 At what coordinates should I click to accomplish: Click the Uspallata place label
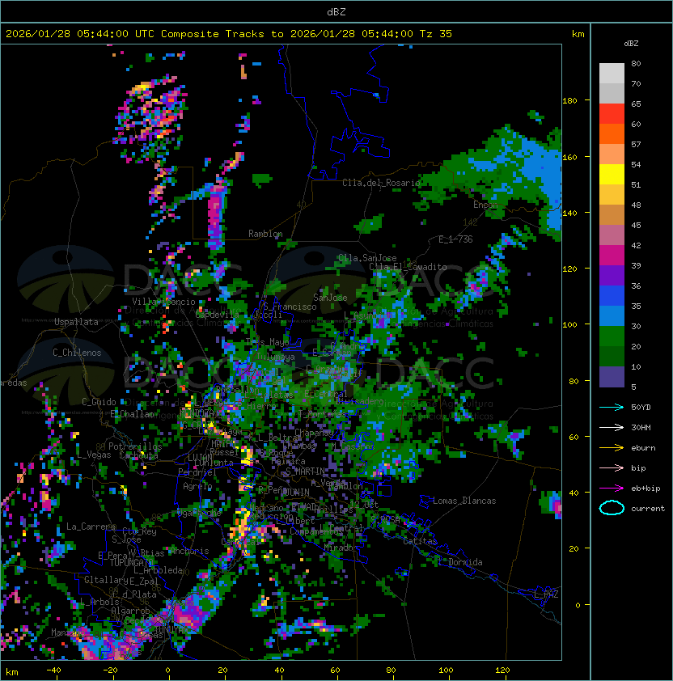(76, 322)
